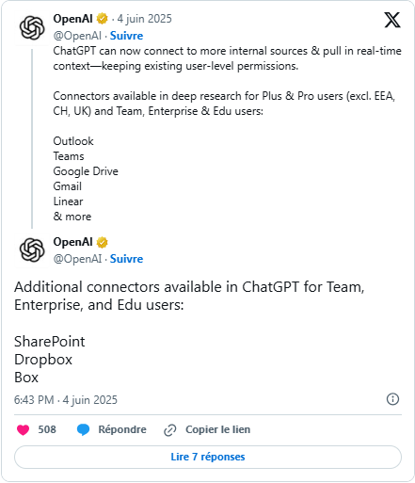Click the top OpenAI avatar logo

(32, 28)
